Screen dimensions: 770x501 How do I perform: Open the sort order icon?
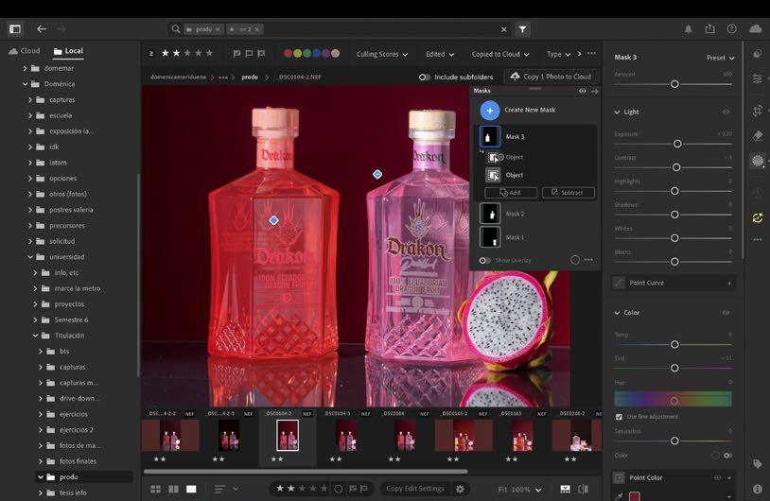219,489
